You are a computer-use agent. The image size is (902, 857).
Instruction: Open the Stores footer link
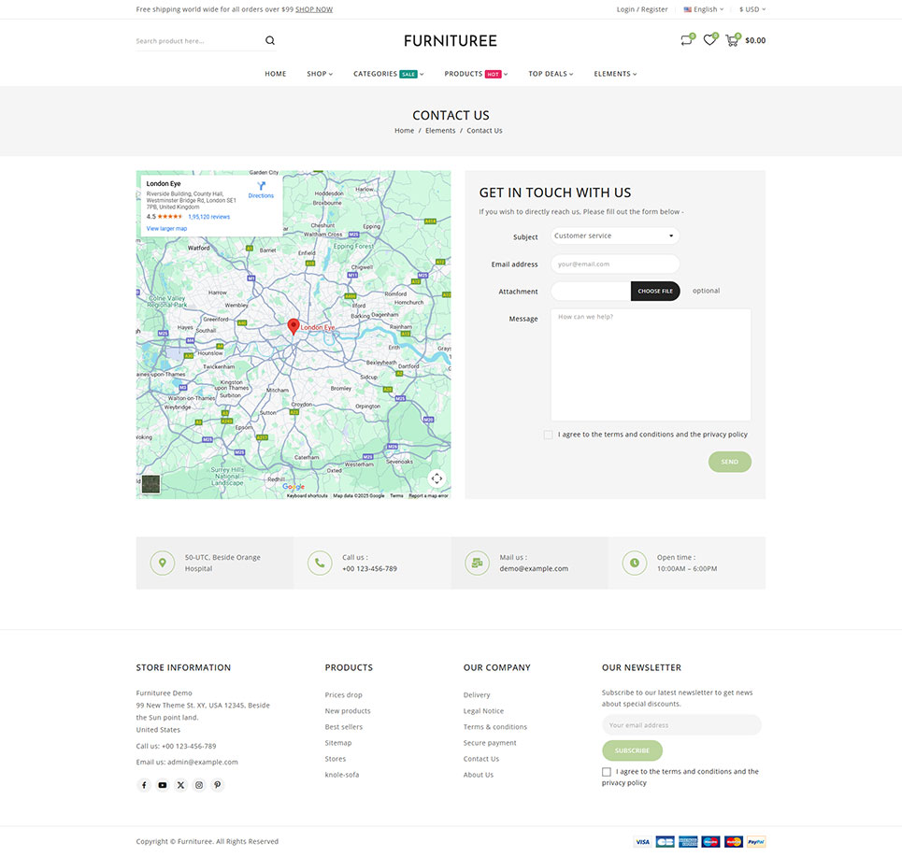point(336,759)
